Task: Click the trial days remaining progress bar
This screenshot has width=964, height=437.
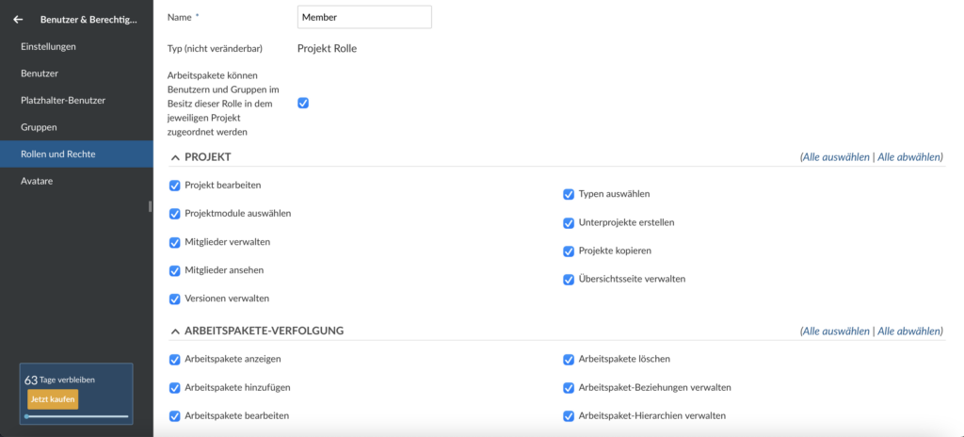Action: pyautogui.click(x=76, y=416)
